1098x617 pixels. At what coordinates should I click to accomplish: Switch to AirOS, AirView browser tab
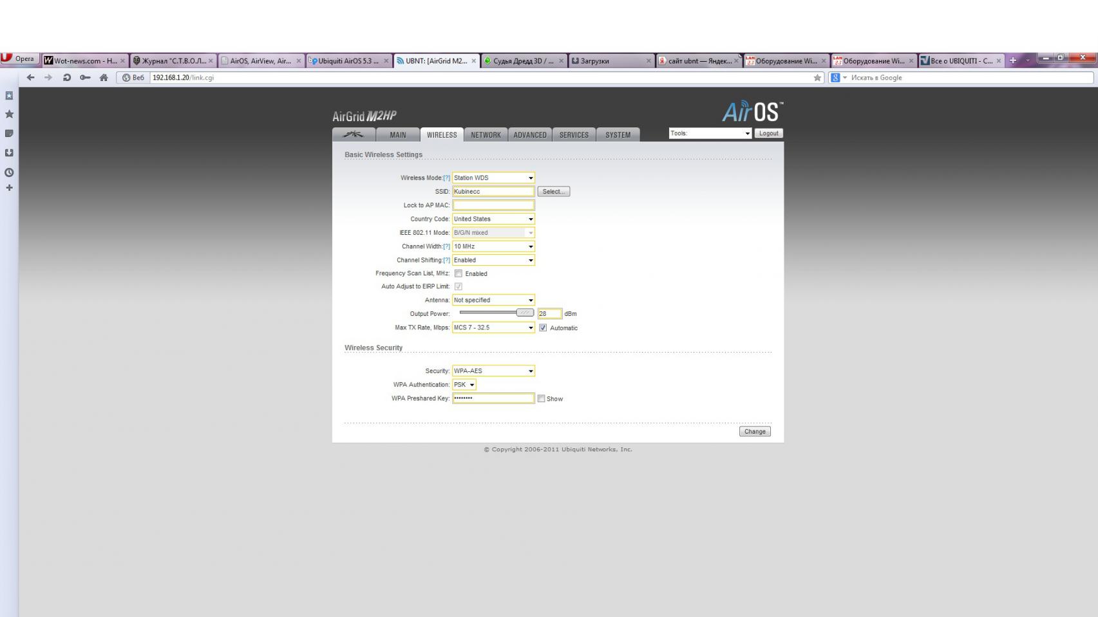point(261,61)
